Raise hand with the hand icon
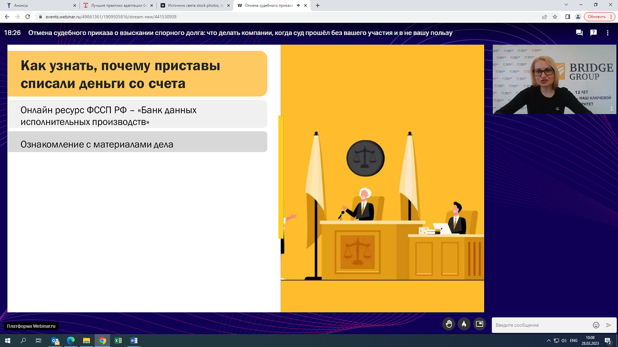Viewport: 618px width, 347px height. (x=449, y=324)
